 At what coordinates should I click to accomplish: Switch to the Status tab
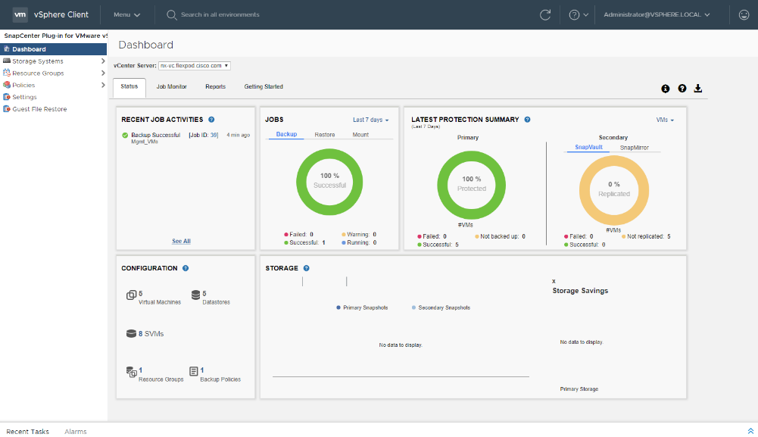(x=129, y=86)
